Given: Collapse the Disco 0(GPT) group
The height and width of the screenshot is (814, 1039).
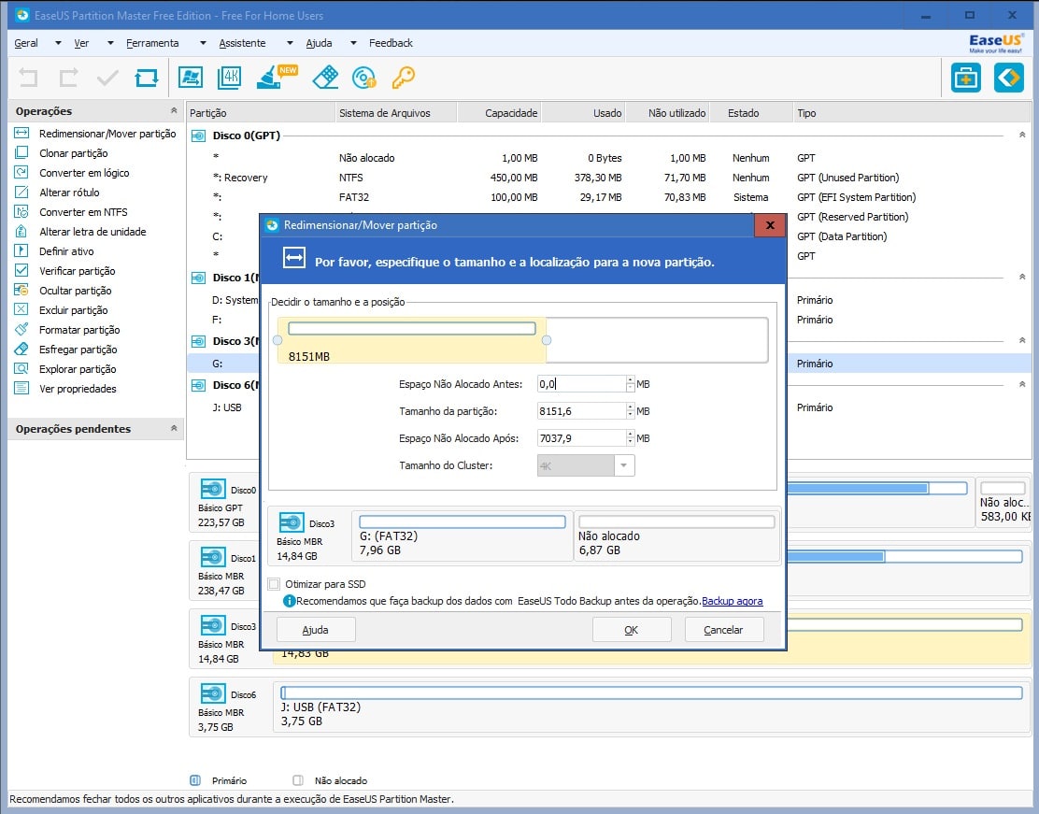Looking at the screenshot, I should (x=1022, y=135).
